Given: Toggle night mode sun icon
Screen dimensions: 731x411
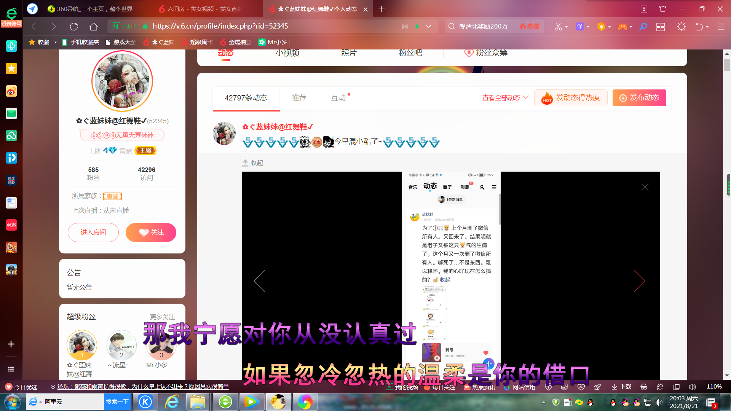Looking at the screenshot, I should pos(682,27).
